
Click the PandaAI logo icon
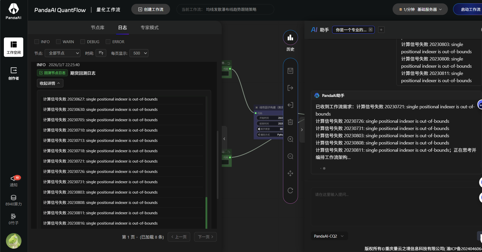(13, 11)
